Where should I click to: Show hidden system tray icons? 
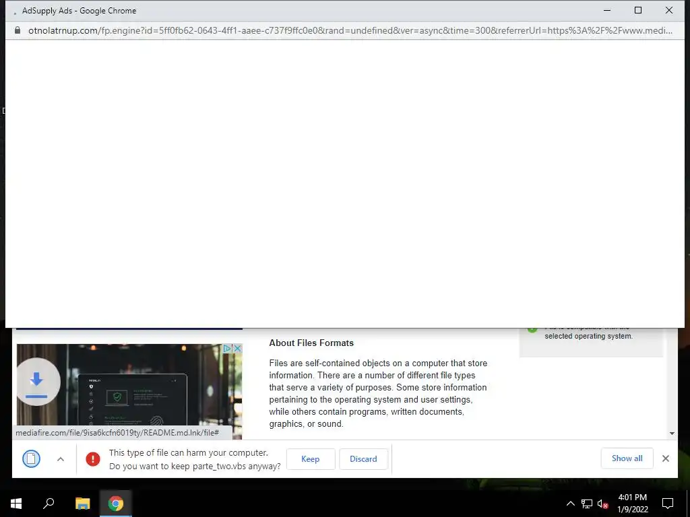pos(570,504)
